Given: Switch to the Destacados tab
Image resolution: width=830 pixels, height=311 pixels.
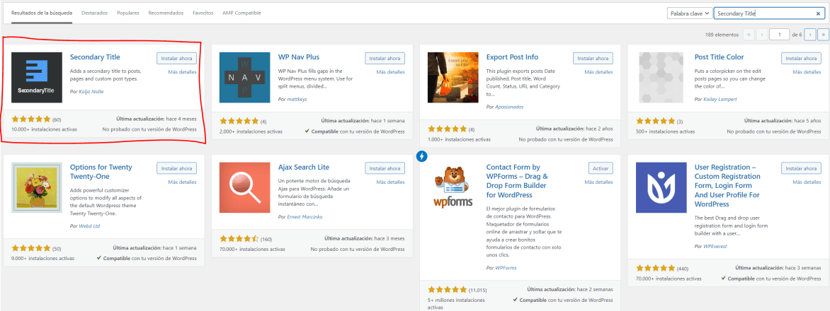Looking at the screenshot, I should pyautogui.click(x=93, y=13).
